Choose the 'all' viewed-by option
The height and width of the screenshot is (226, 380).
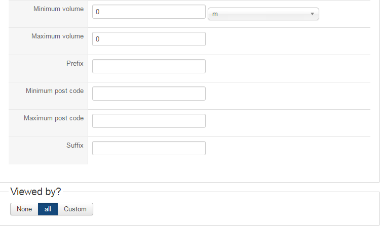click(x=48, y=209)
